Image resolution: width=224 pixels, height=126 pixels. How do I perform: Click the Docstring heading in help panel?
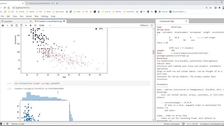[x=162, y=58]
